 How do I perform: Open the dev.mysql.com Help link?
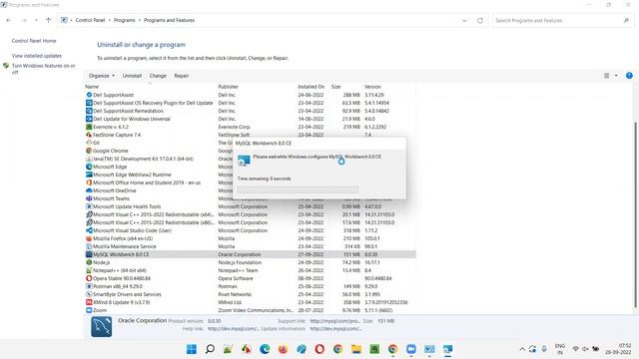point(233,328)
